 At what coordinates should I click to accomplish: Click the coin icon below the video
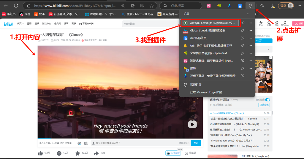(59, 153)
